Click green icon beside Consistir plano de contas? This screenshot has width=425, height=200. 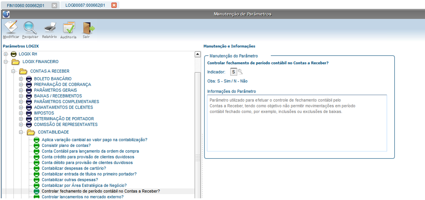point(37,145)
